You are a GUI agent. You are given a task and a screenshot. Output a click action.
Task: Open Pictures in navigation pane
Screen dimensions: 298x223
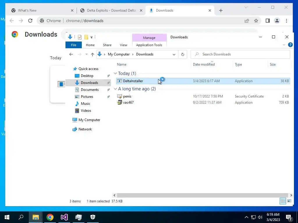(x=87, y=97)
